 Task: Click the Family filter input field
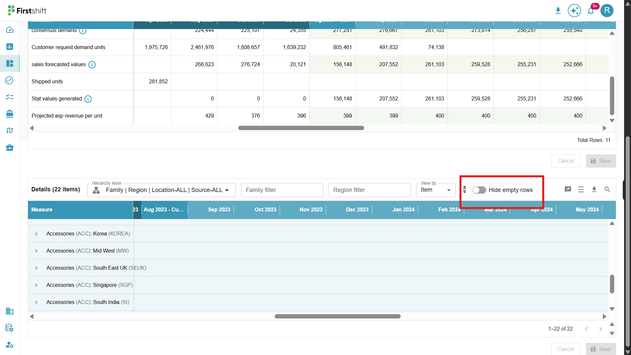pyautogui.click(x=282, y=190)
